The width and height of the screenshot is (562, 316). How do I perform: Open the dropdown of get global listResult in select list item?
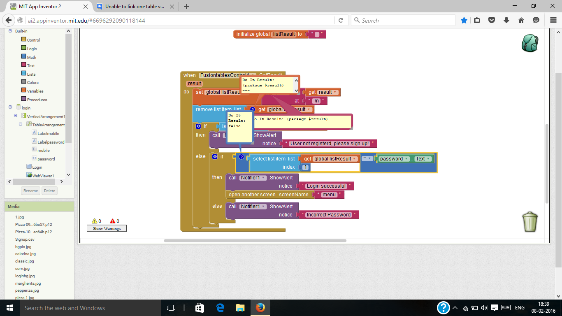click(355, 159)
